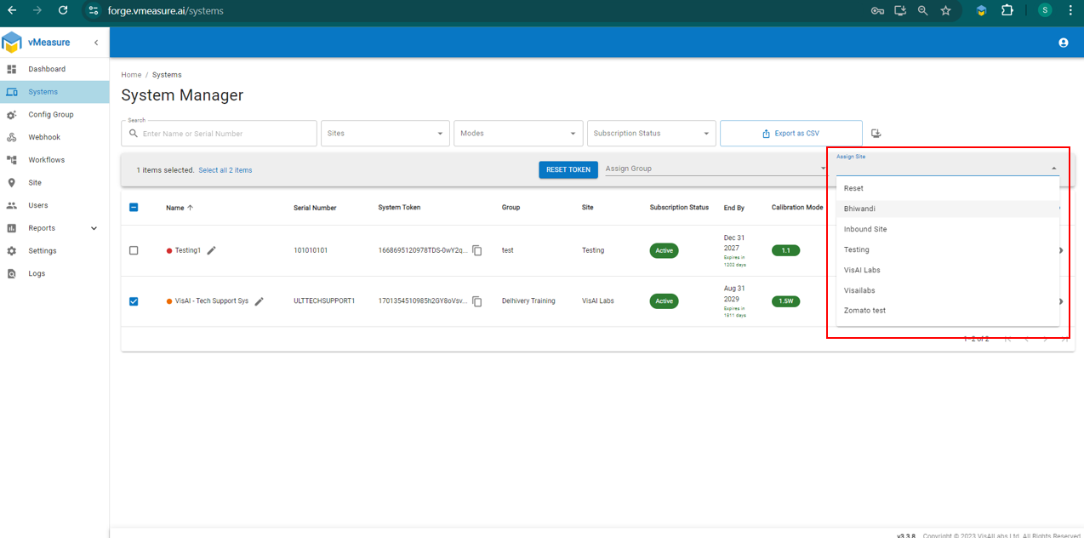Expand the Subscription Status filter dropdown
The height and width of the screenshot is (538, 1084).
pos(651,134)
